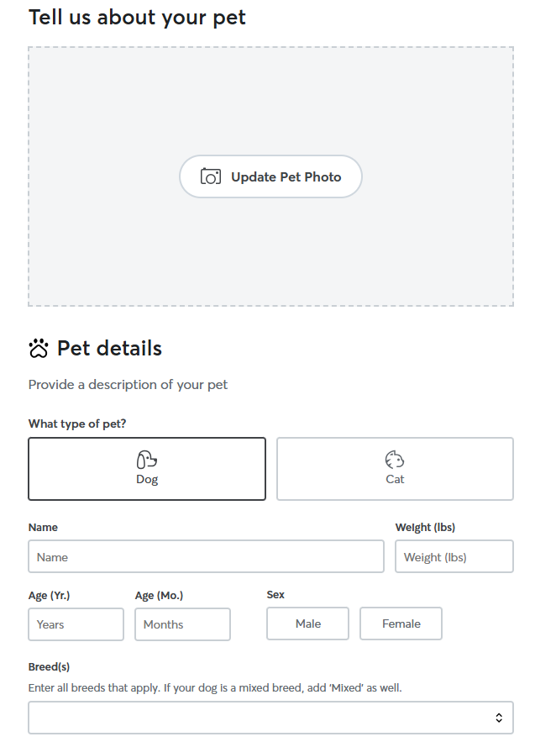The height and width of the screenshot is (742, 556).
Task: Click the "Tell us about your pet" heading
Action: click(137, 17)
